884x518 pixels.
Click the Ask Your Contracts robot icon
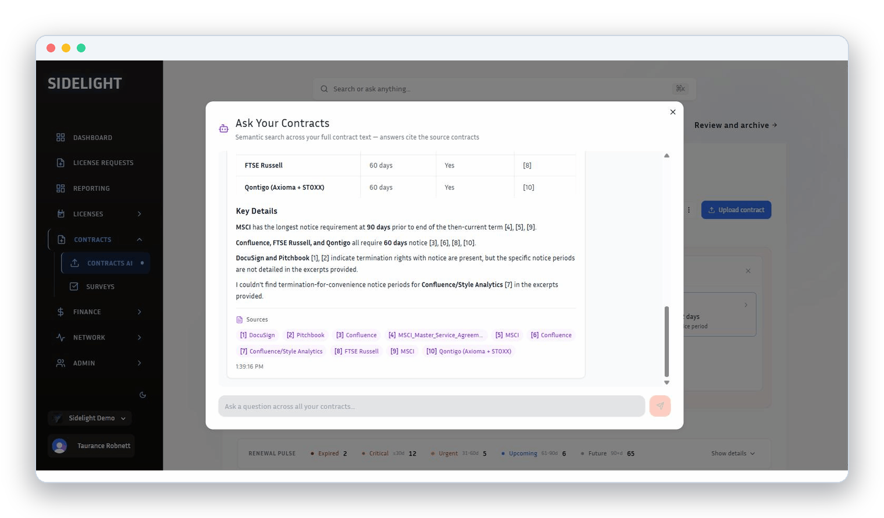[x=223, y=128]
